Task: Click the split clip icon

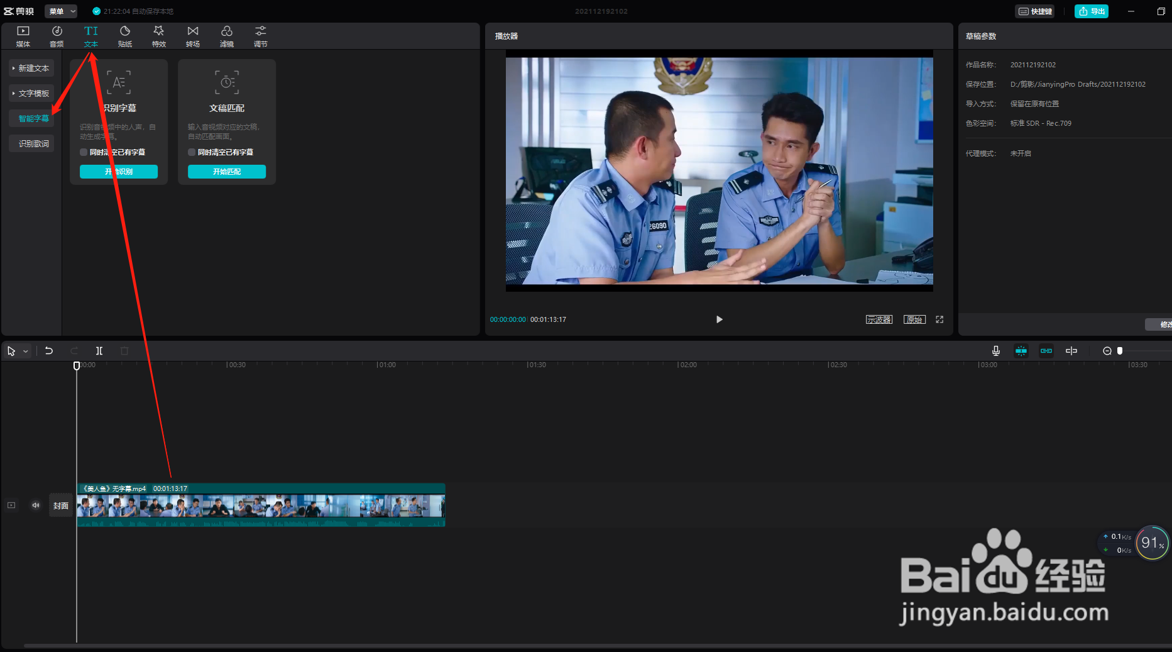Action: click(99, 351)
